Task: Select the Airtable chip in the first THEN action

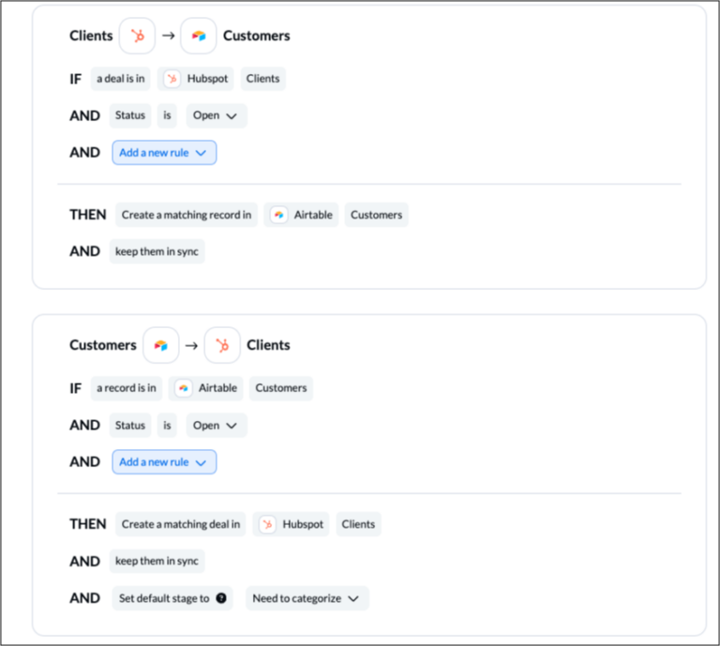Action: (301, 215)
